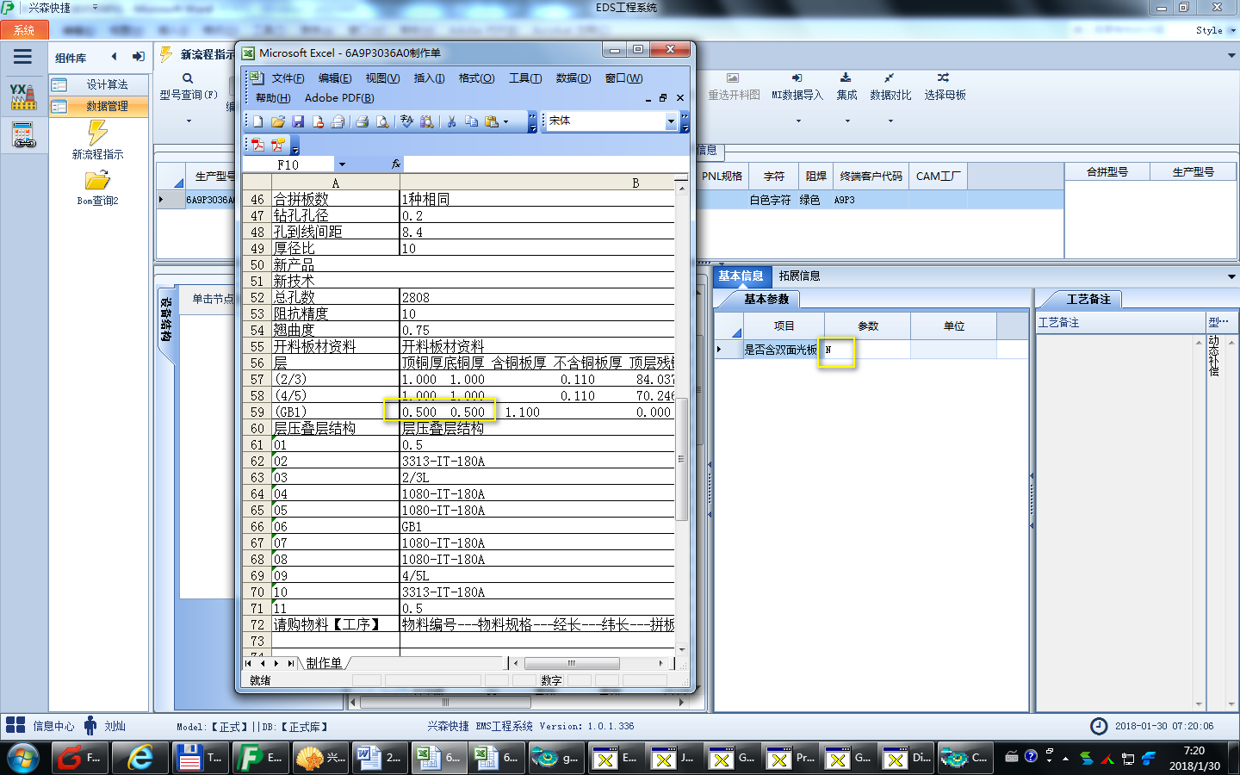The width and height of the screenshot is (1240, 775).
Task: Click the Open folder icon in Excel toolbar
Action: [277, 121]
